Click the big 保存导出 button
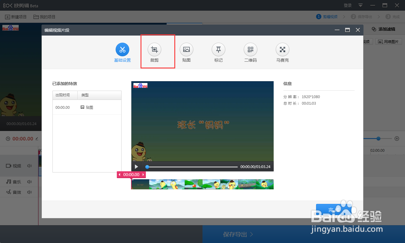Viewport: 405px width, 243px height. pos(304,234)
